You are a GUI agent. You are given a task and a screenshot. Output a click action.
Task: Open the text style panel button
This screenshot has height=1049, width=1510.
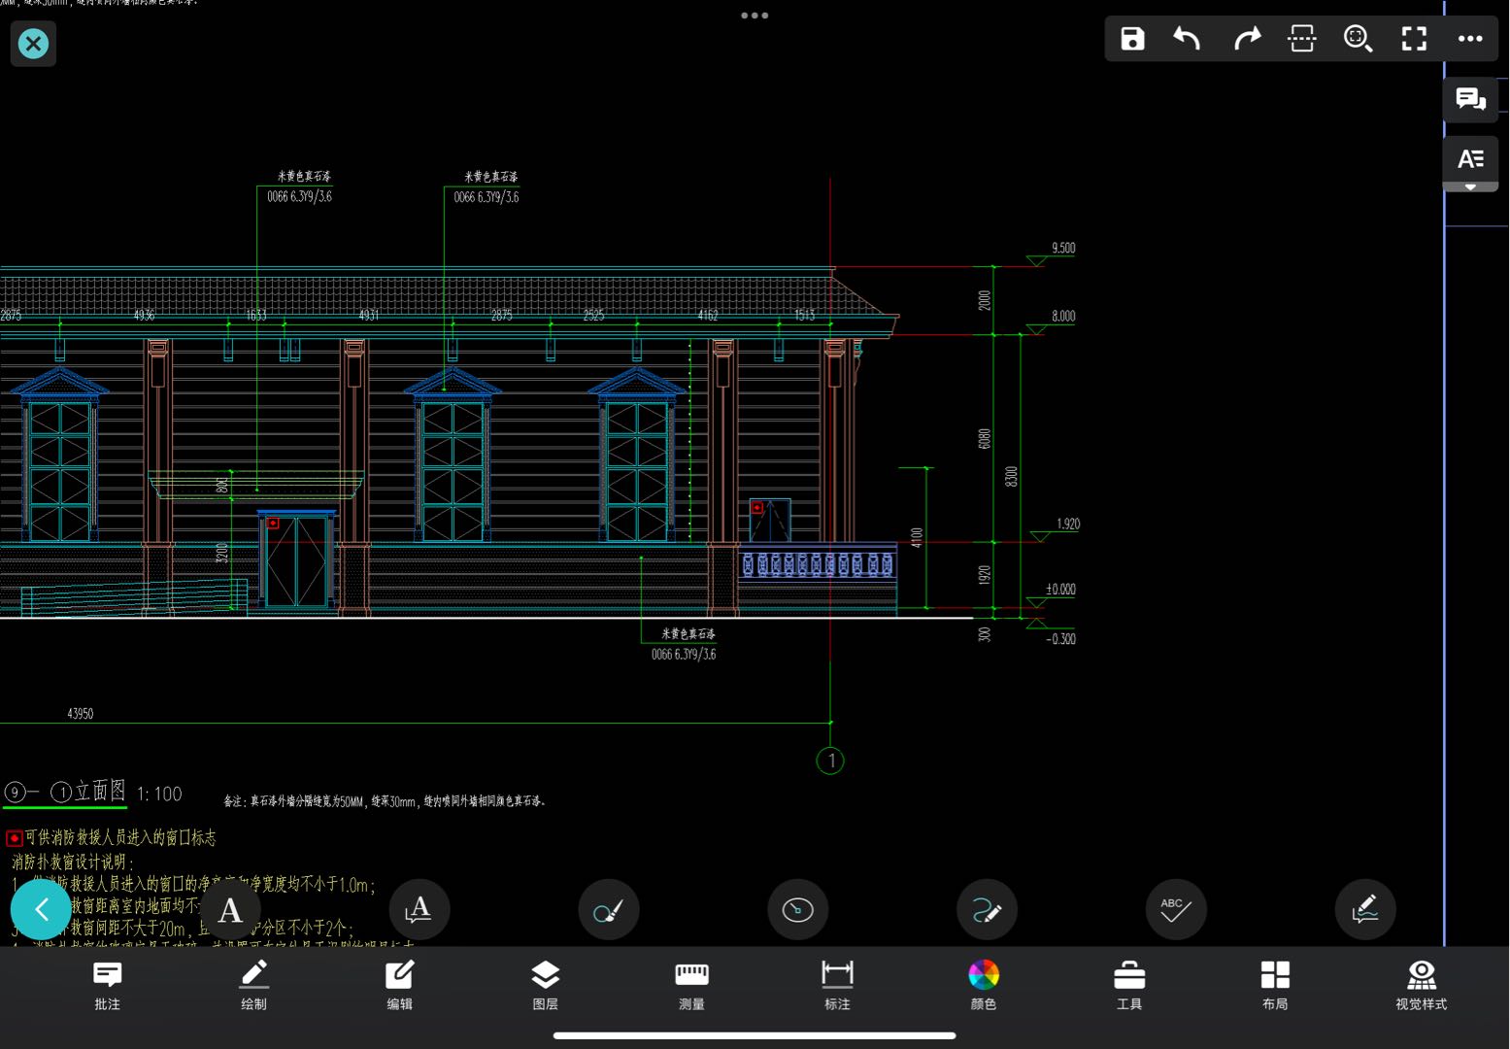pyautogui.click(x=1470, y=158)
